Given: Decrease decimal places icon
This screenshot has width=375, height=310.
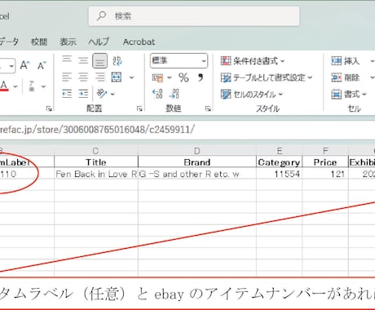Looking at the screenshot, I should (x=174, y=94).
